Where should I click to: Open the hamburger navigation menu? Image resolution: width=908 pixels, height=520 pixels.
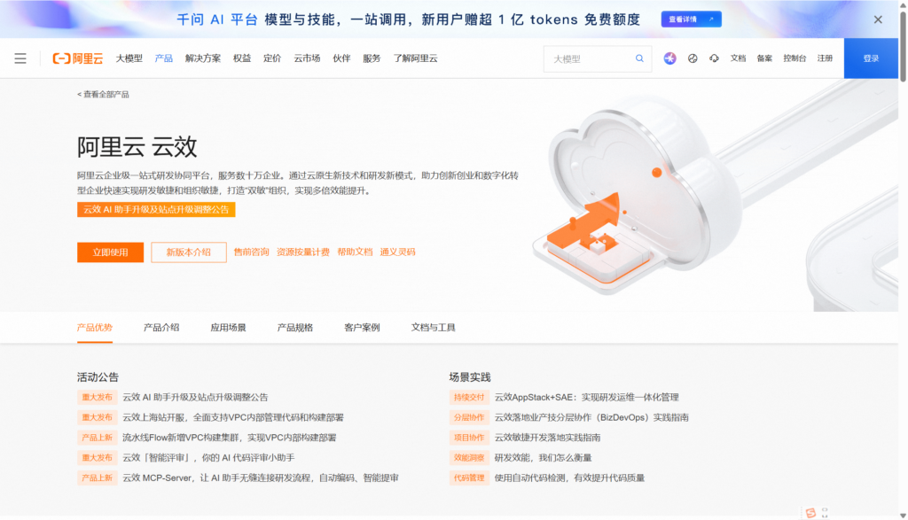(x=20, y=58)
